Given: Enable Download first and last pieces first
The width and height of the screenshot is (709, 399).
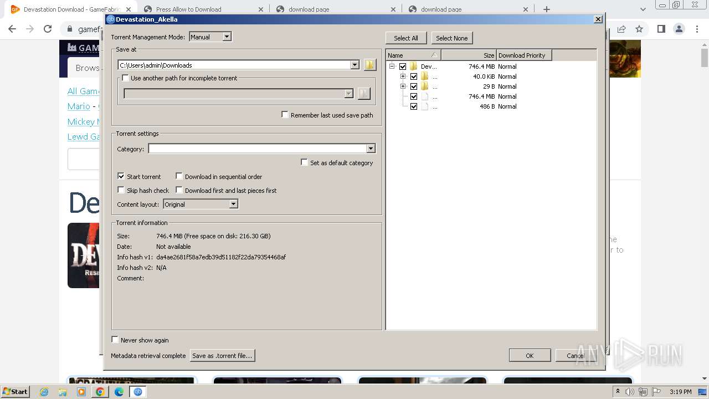Looking at the screenshot, I should coord(179,190).
